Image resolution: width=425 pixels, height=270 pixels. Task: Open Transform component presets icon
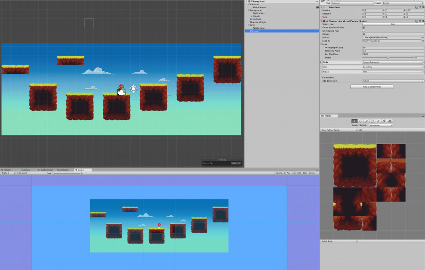420,7
